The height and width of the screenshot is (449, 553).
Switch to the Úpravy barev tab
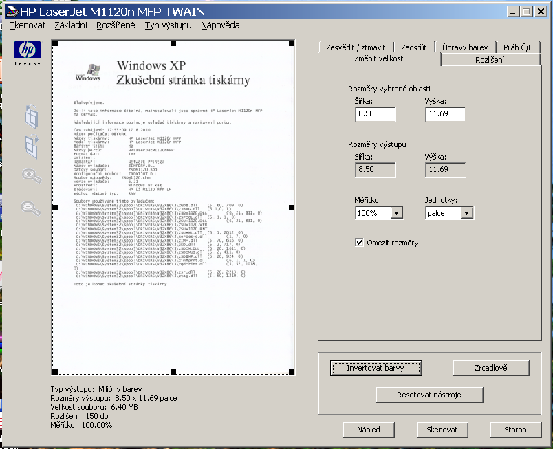coord(465,47)
